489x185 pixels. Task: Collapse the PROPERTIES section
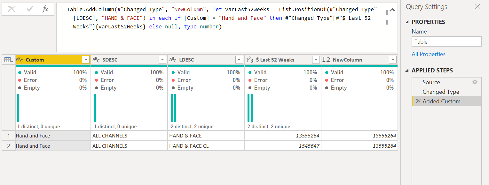[x=407, y=22]
